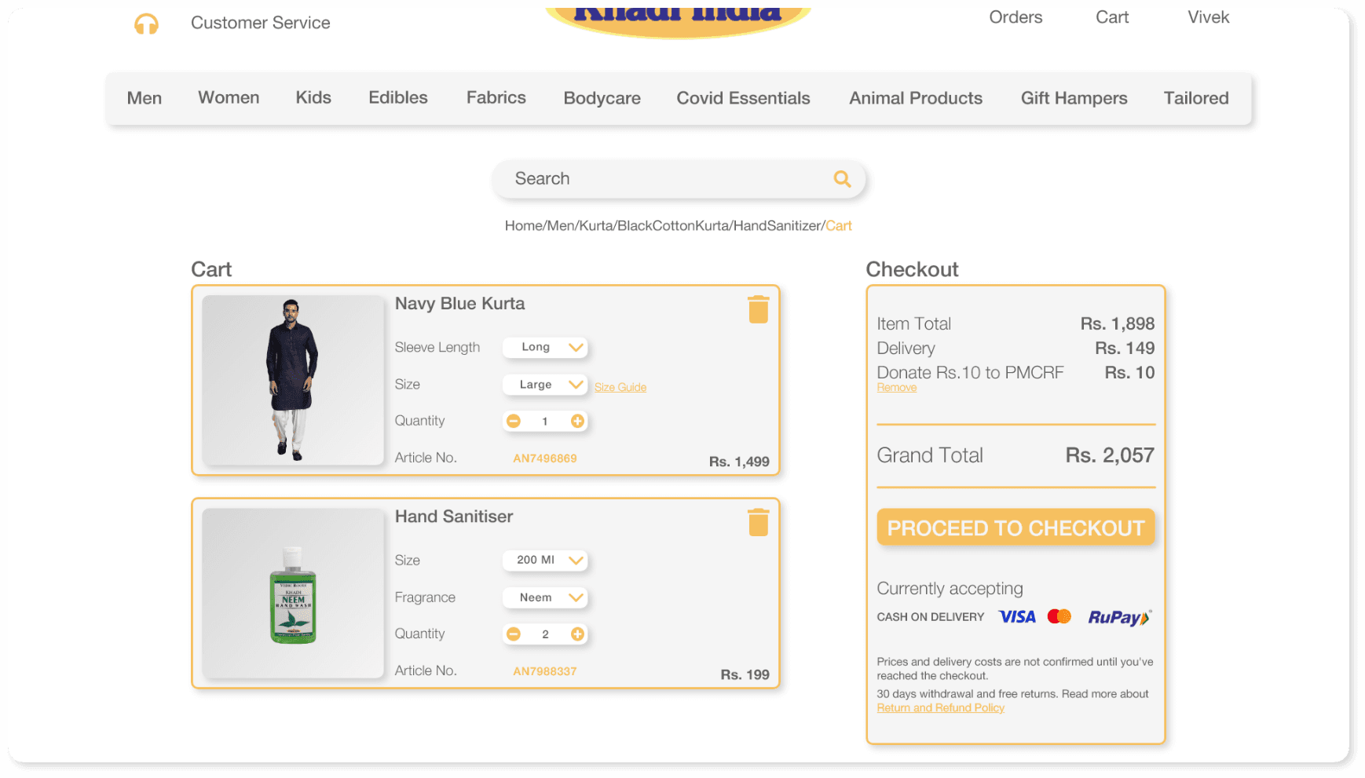Click the VISA payment logo
The height and width of the screenshot is (778, 1365).
[x=1017, y=617]
